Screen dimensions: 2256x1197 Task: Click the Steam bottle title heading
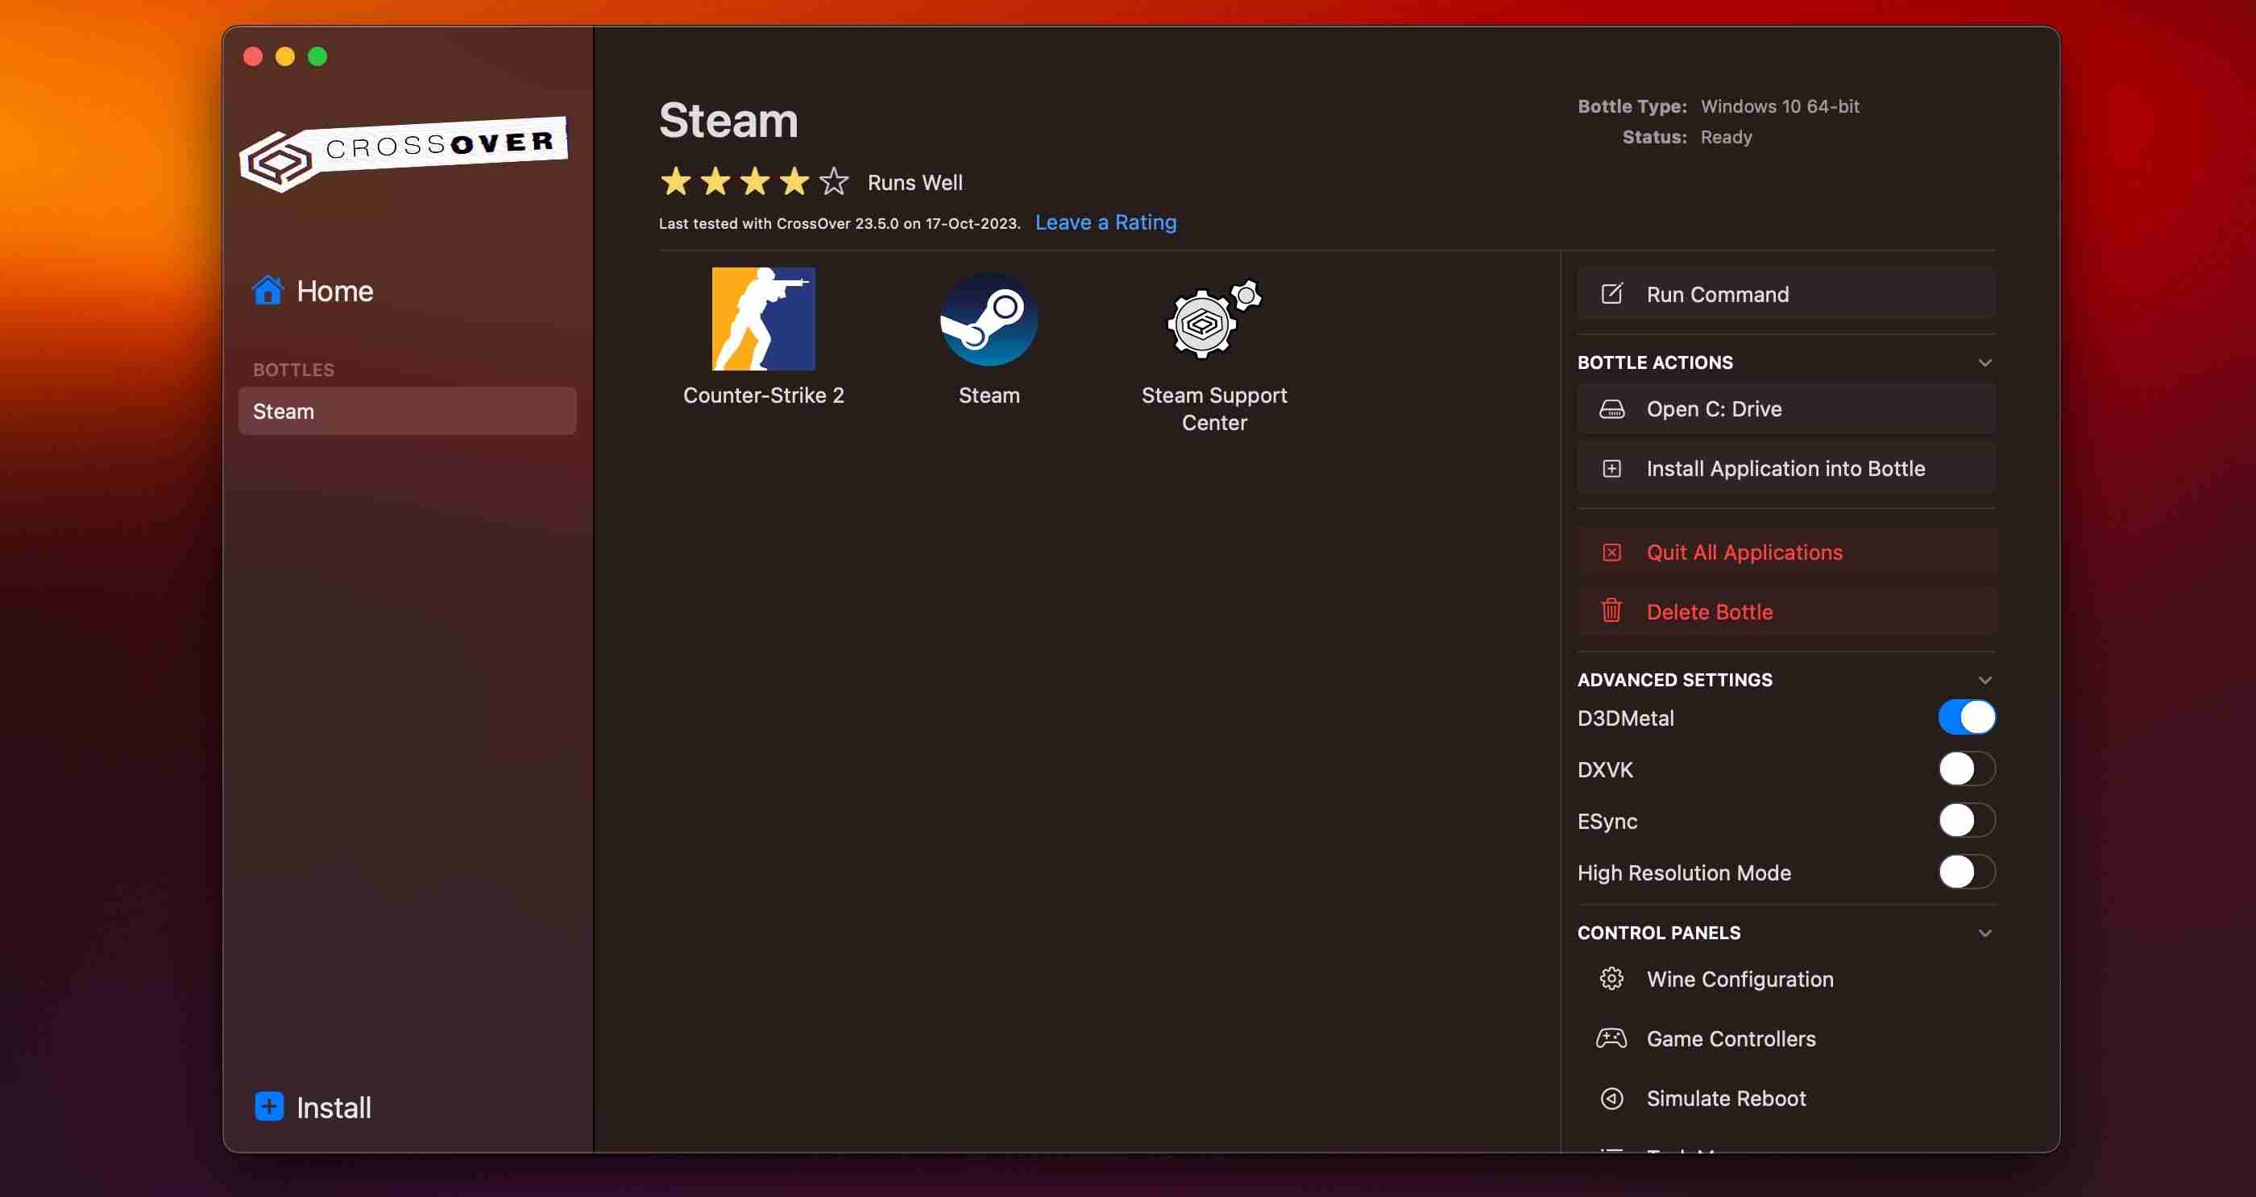click(x=728, y=120)
